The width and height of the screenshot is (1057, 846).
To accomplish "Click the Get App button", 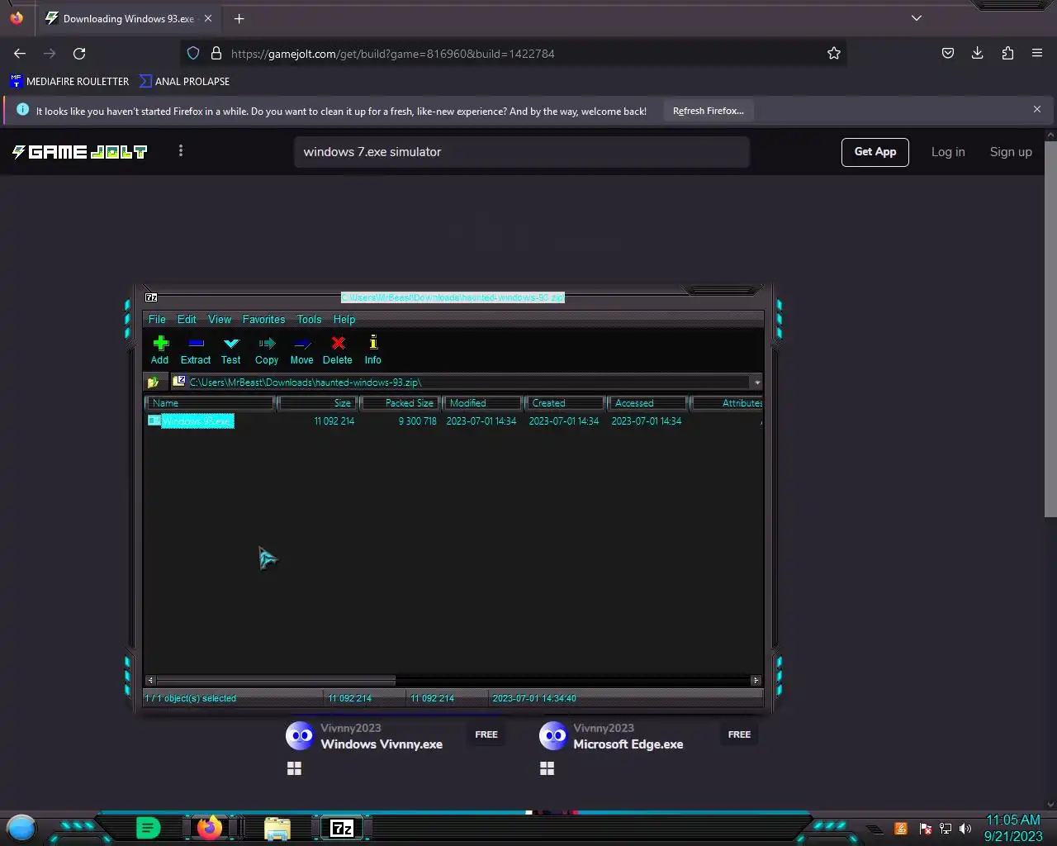I will (875, 152).
